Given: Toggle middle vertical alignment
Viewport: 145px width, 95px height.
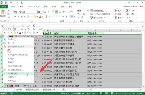Looking at the screenshot, I should 57,12.
